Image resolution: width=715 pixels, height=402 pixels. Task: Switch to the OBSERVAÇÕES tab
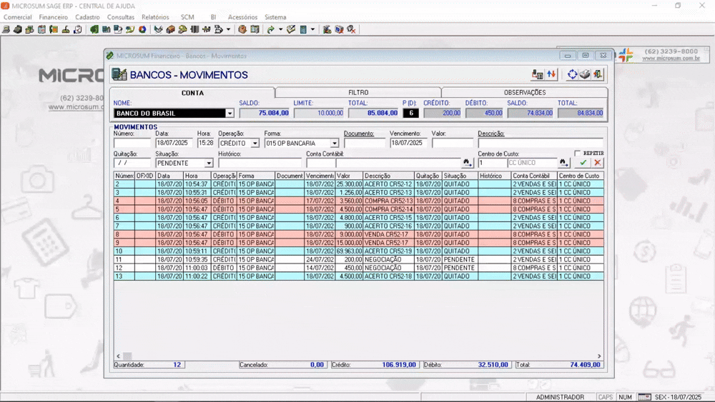[x=525, y=92]
